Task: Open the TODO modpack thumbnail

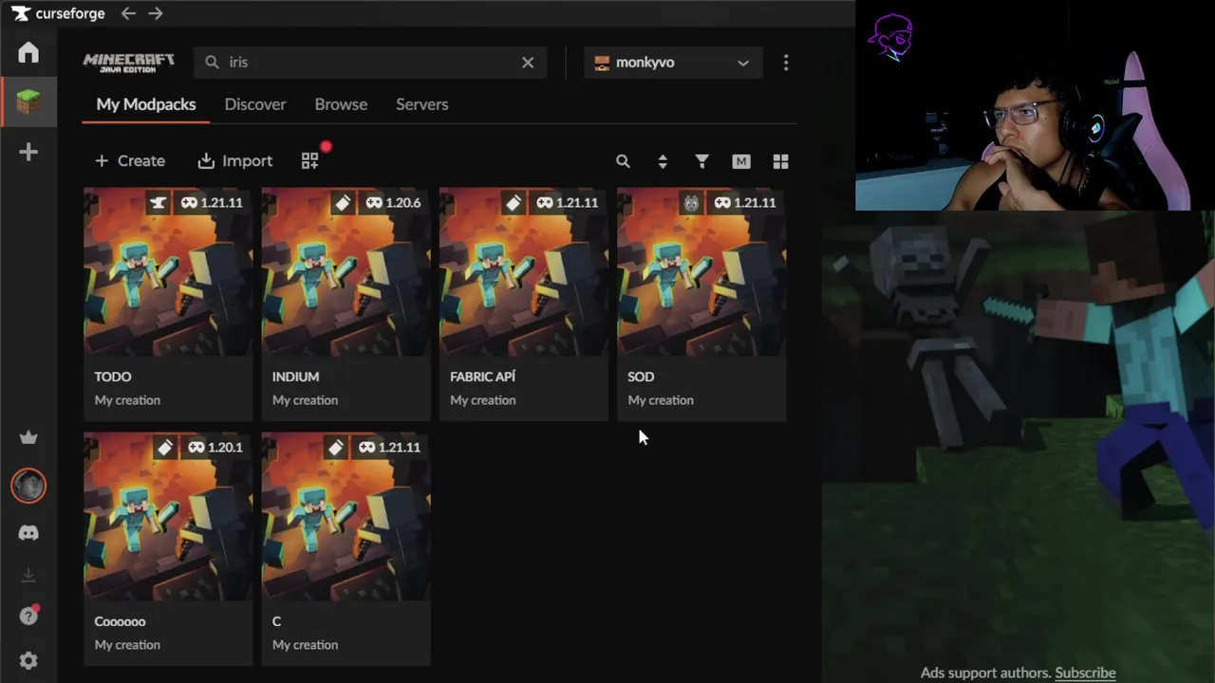Action: tap(168, 272)
